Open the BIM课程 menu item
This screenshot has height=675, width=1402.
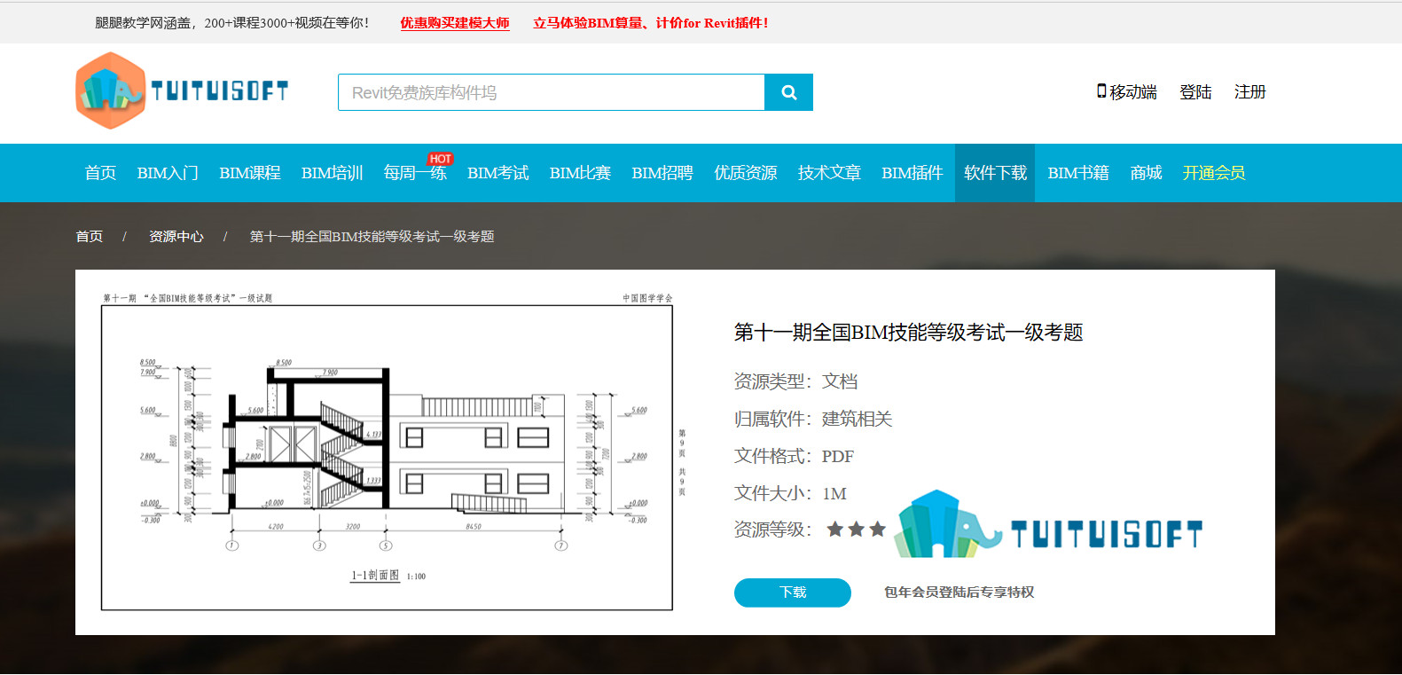(x=250, y=173)
